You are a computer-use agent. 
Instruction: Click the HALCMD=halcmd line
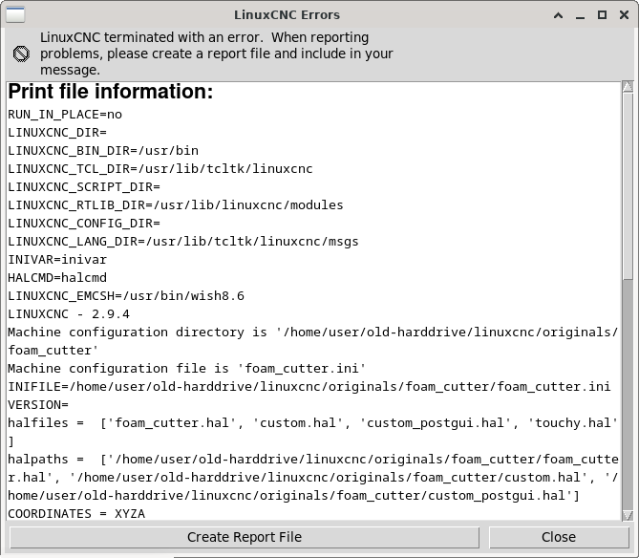click(57, 278)
